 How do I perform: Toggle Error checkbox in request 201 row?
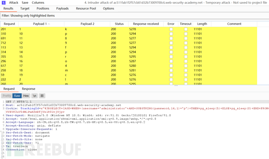(x=171, y=29)
